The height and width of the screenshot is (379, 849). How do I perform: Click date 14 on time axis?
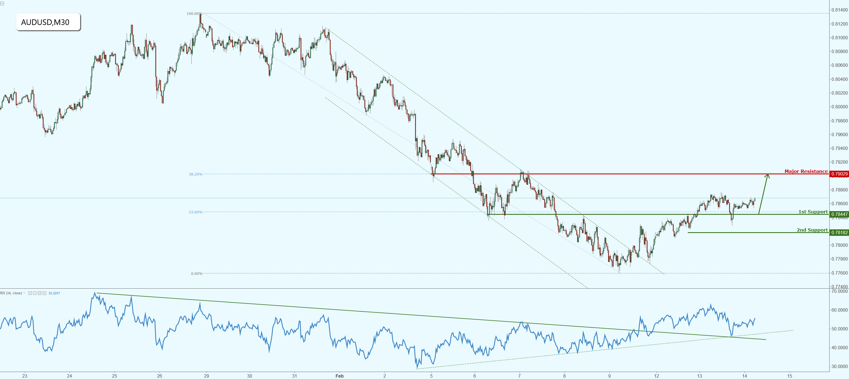pos(745,376)
